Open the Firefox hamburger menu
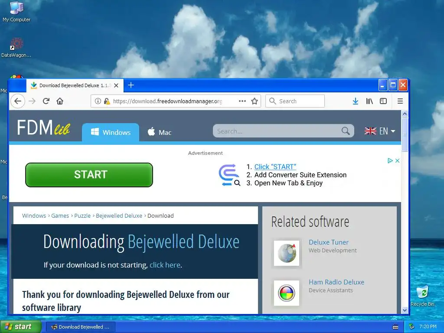The height and width of the screenshot is (333, 444). tap(400, 101)
